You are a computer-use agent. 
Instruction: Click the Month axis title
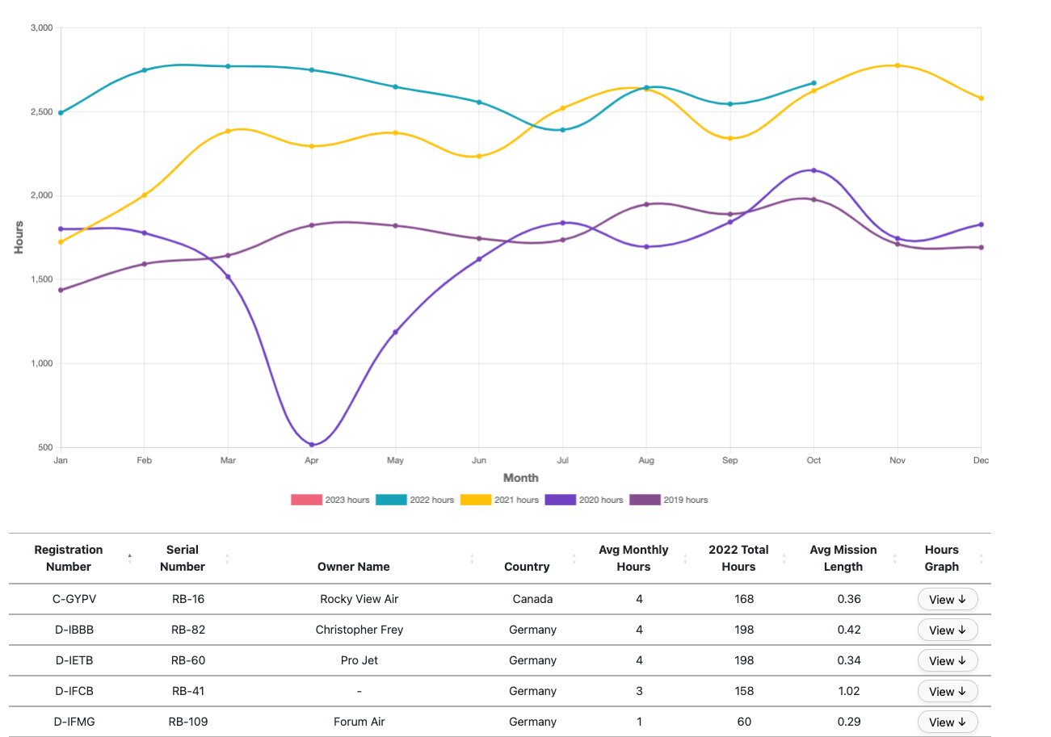521,478
